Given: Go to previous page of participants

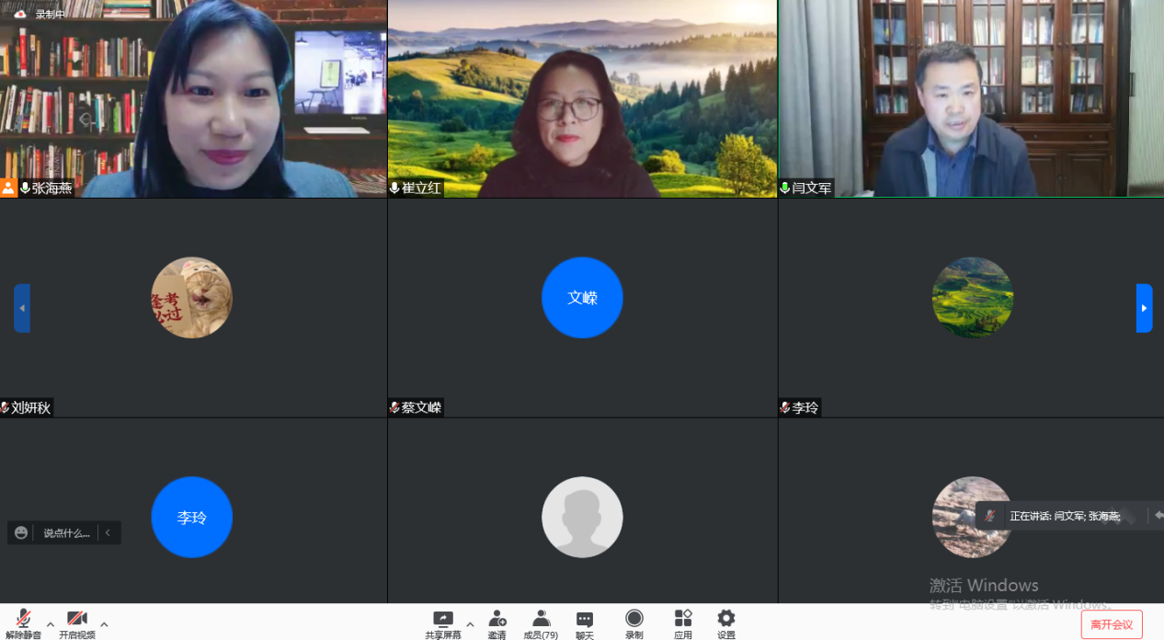Looking at the screenshot, I should coord(22,308).
